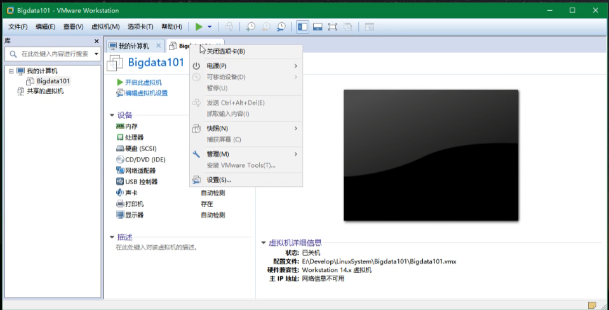
Task: Click the Workstation 14.x 虚拟机 compatibility text
Action: point(337,270)
